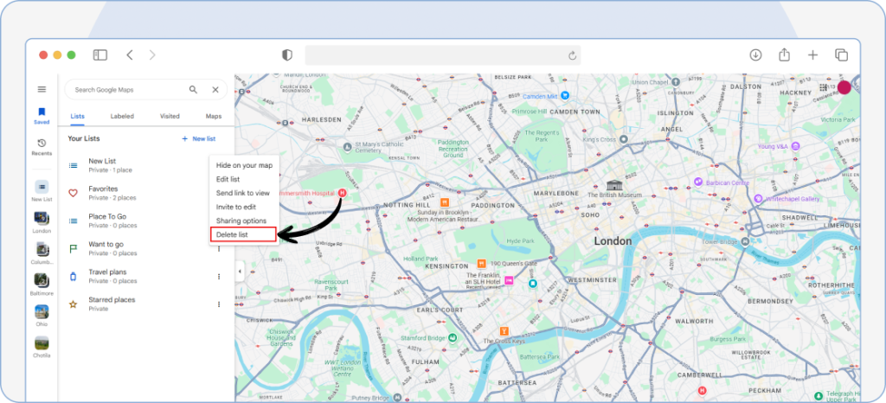The image size is (886, 403).
Task: Open the Baltimore recent thumbnail
Action: 42,280
